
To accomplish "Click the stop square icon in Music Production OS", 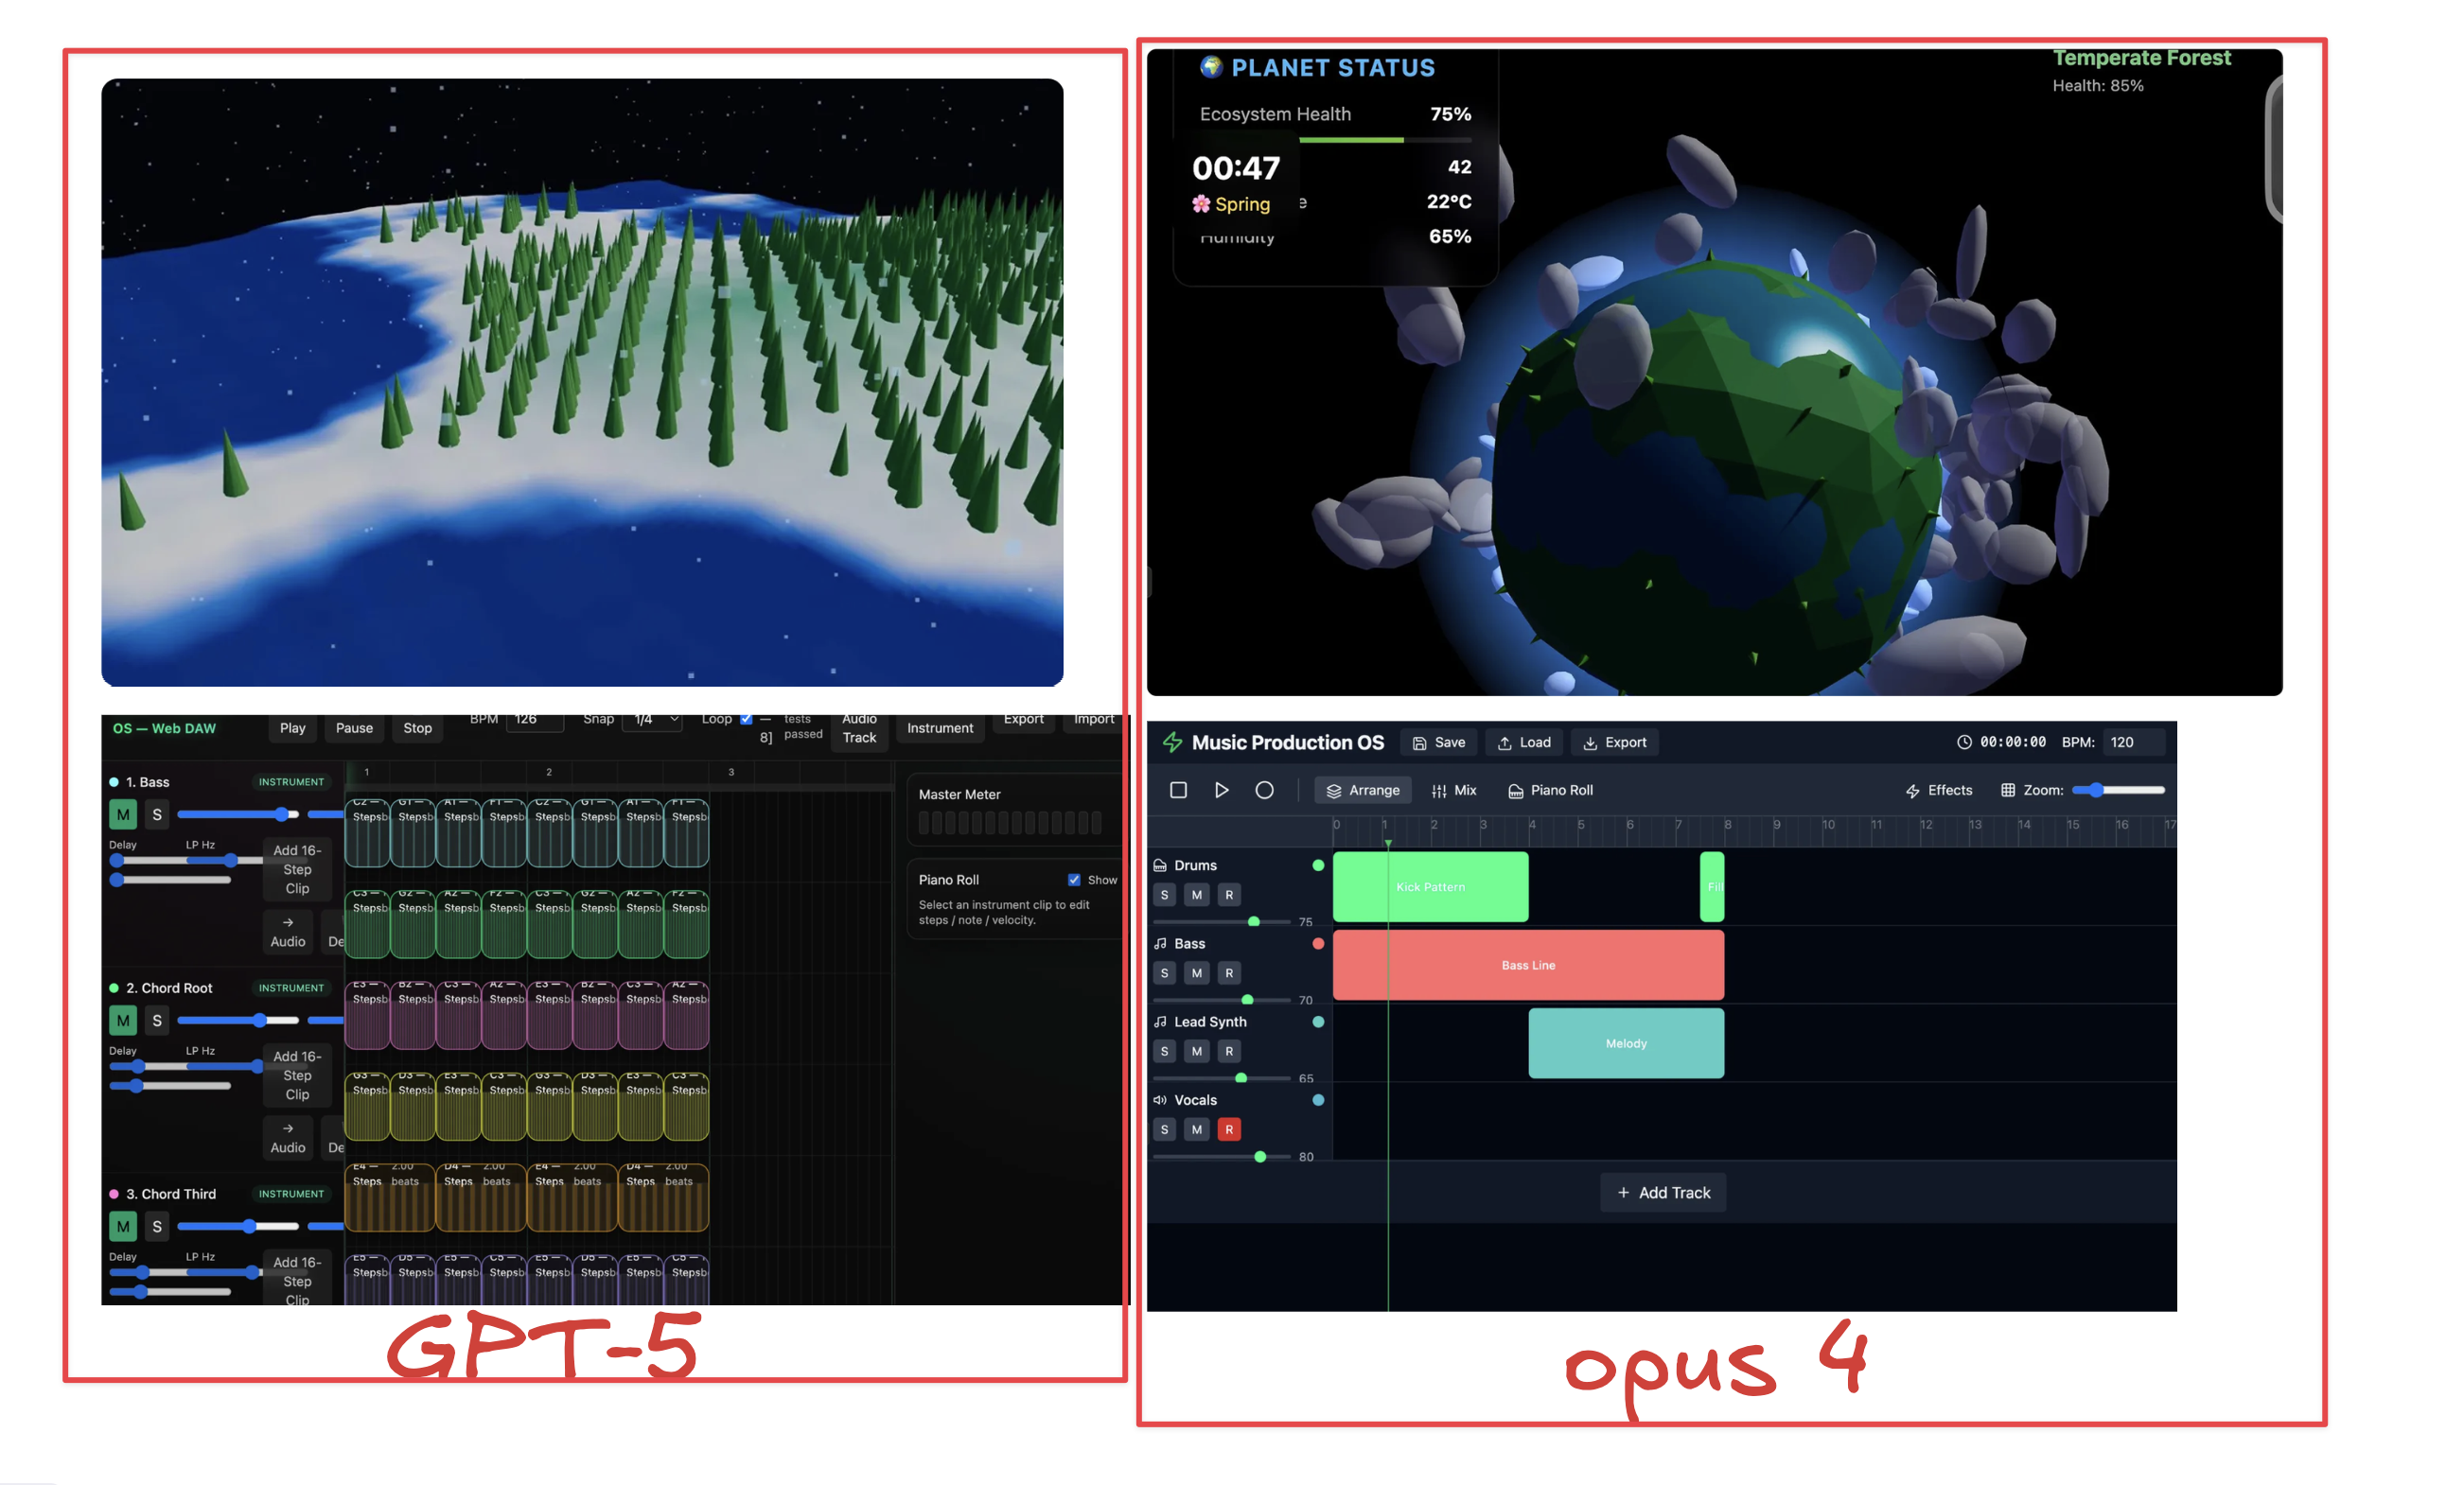I will [x=1178, y=791].
